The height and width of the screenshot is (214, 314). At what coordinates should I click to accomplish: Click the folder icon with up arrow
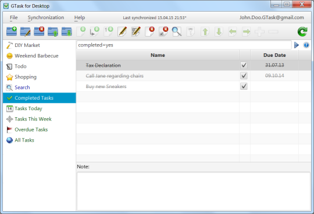[53, 31]
